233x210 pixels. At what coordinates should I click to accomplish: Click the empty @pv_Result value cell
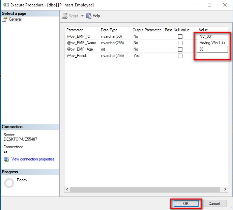[212, 56]
